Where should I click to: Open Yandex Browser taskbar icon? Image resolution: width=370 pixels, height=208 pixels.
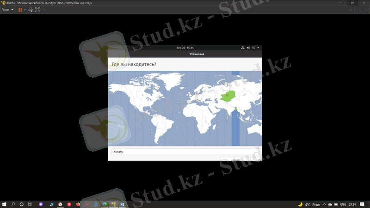tap(60, 204)
